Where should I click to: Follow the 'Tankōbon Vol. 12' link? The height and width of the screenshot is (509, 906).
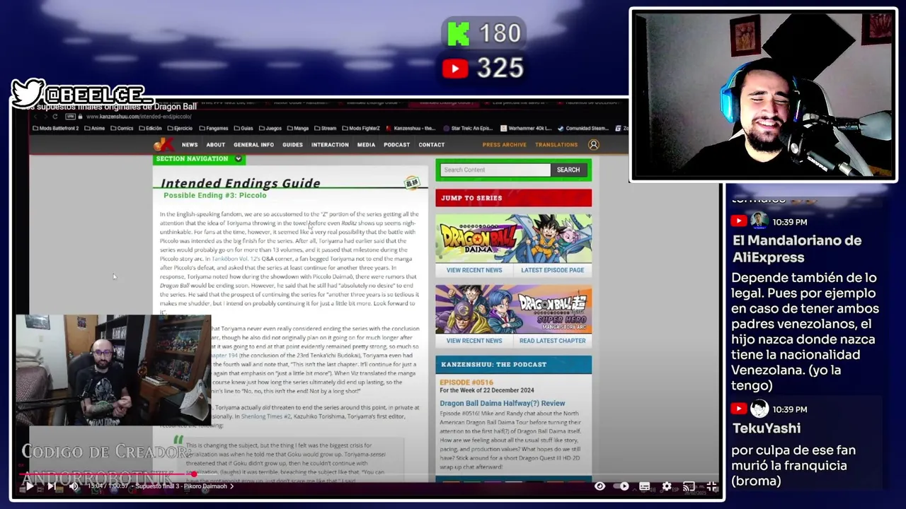tap(236, 259)
